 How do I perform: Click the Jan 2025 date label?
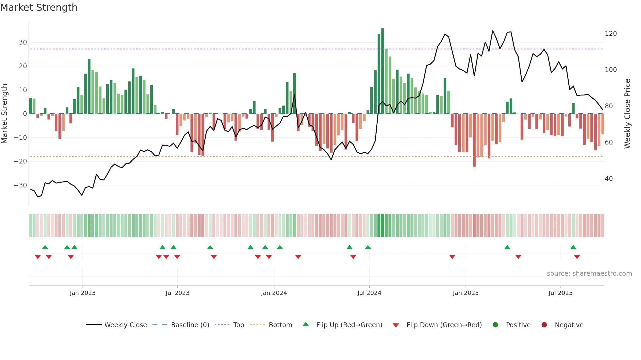466,293
